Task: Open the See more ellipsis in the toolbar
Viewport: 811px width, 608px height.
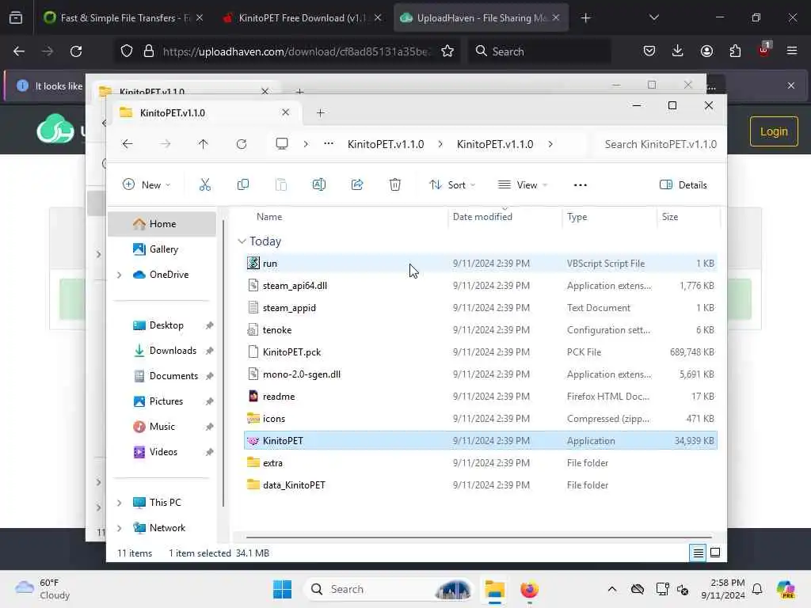Action: pos(581,184)
